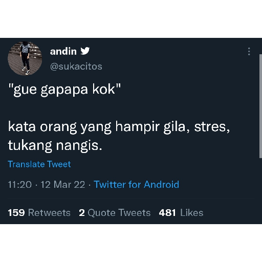Click the 11:20 timestamp
This screenshot has width=262, height=262.
click(x=20, y=185)
